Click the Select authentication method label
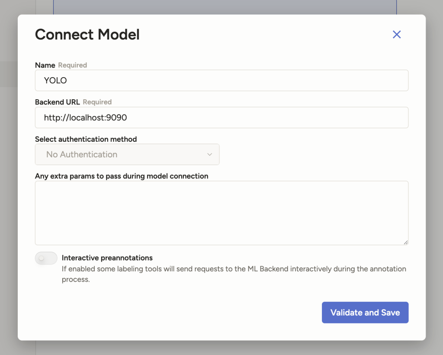The width and height of the screenshot is (443, 355). (86, 139)
